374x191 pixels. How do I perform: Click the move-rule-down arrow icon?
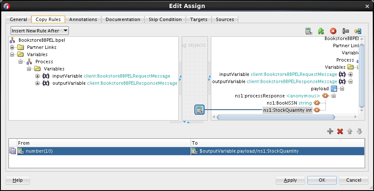[x=359, y=132]
